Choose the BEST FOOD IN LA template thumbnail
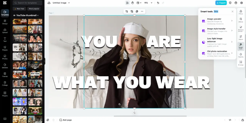This screenshot has height=123, width=246. (x=20, y=65)
